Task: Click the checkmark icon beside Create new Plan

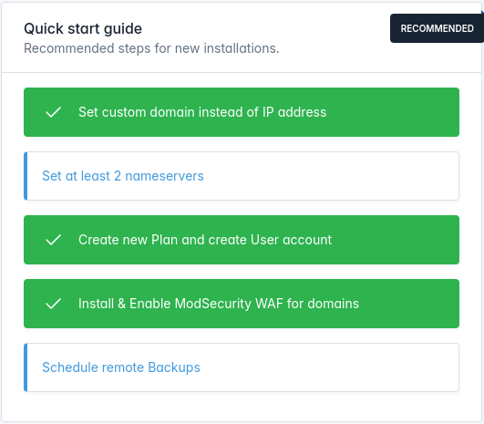Action: 54,240
